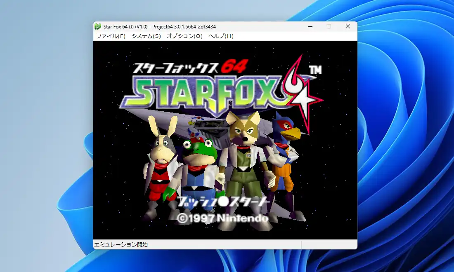Minimize the Project64 window

[x=310, y=26]
